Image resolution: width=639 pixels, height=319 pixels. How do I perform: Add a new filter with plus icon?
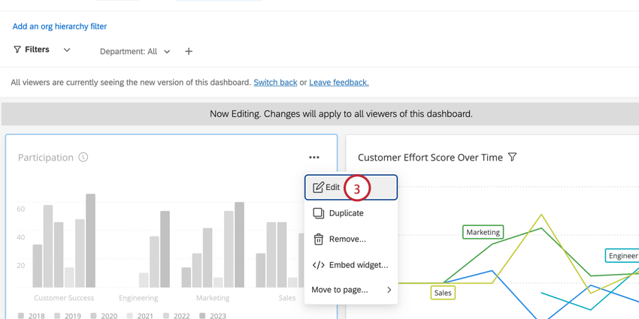[x=189, y=52]
